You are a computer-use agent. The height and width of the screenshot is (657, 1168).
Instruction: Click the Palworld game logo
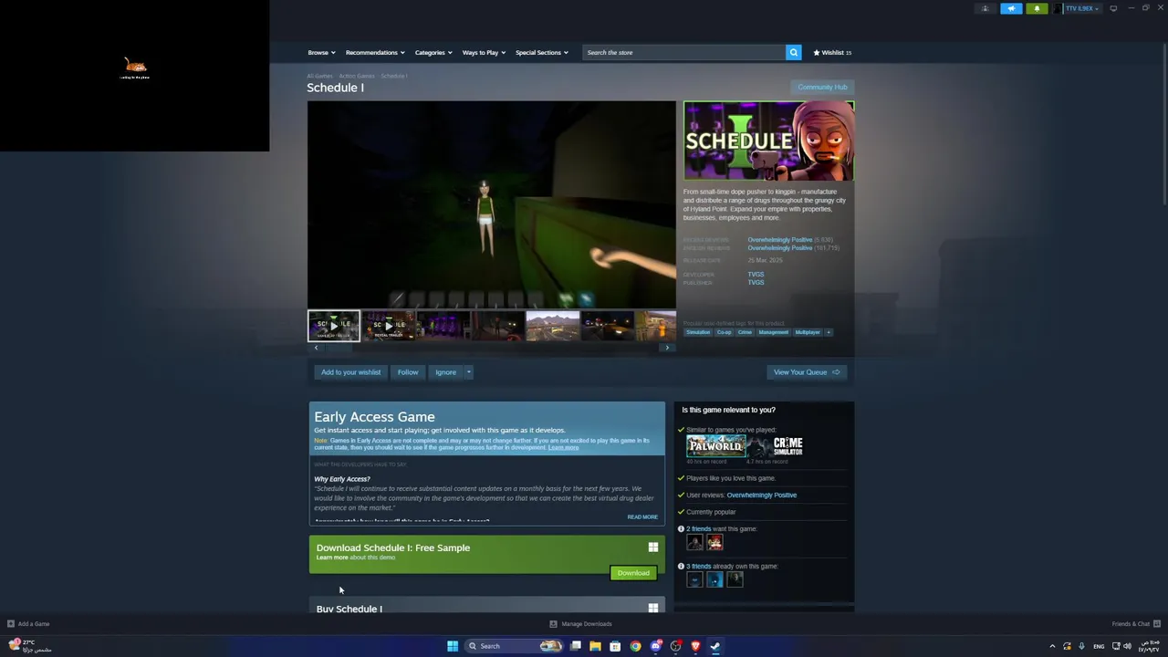pos(715,446)
